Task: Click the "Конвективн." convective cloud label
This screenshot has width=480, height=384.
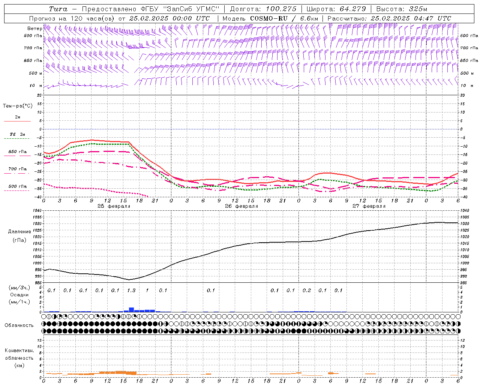Action: click(x=19, y=351)
